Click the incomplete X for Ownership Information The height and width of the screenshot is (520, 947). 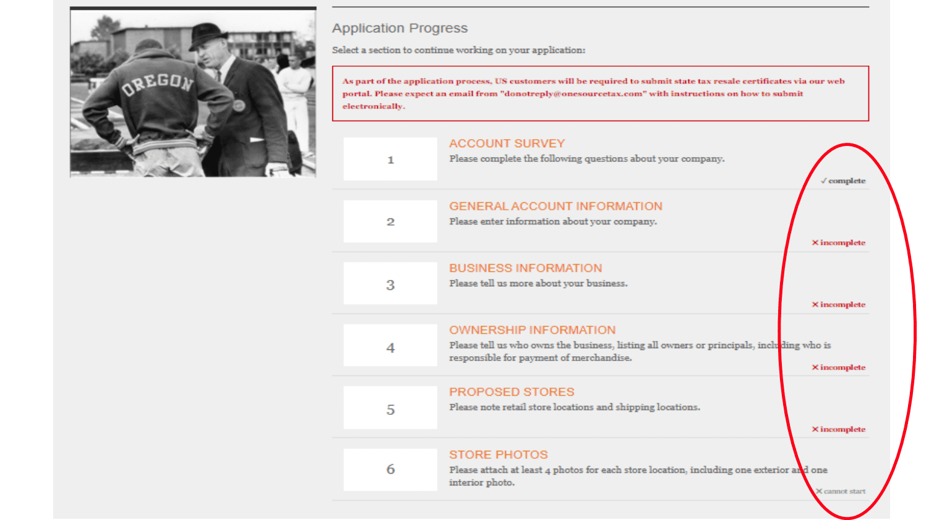[x=816, y=367]
